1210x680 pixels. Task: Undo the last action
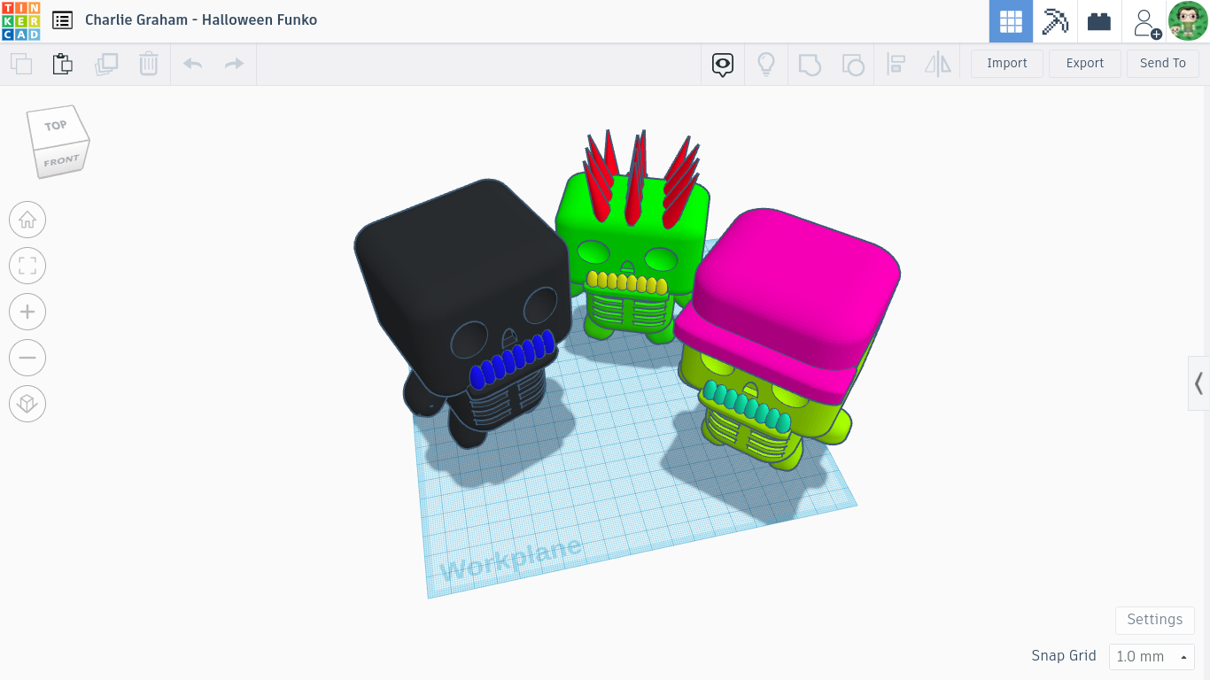click(192, 64)
